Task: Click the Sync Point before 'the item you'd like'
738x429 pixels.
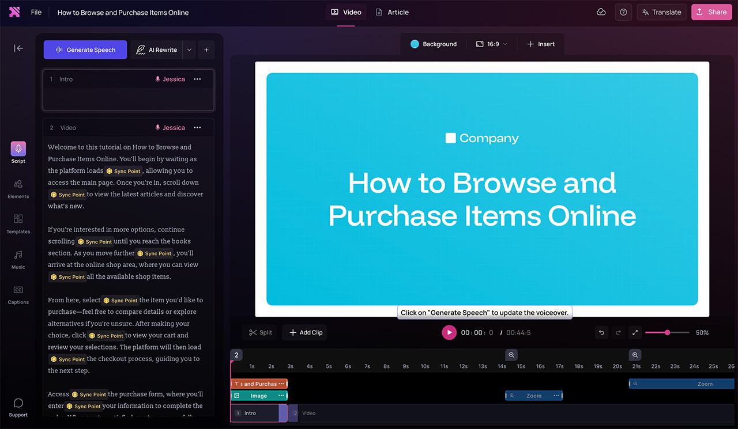Action: pos(121,300)
